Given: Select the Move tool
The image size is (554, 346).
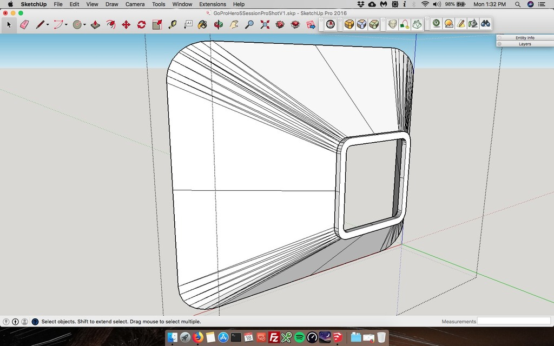Looking at the screenshot, I should tap(126, 24).
